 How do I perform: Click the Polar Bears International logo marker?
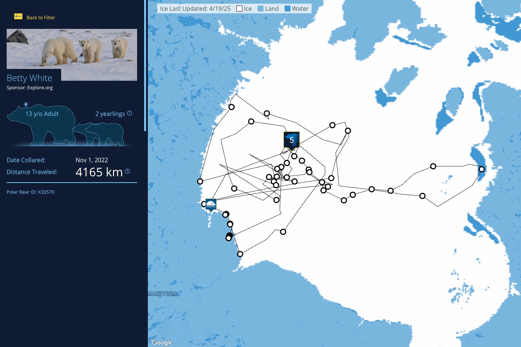(x=211, y=204)
